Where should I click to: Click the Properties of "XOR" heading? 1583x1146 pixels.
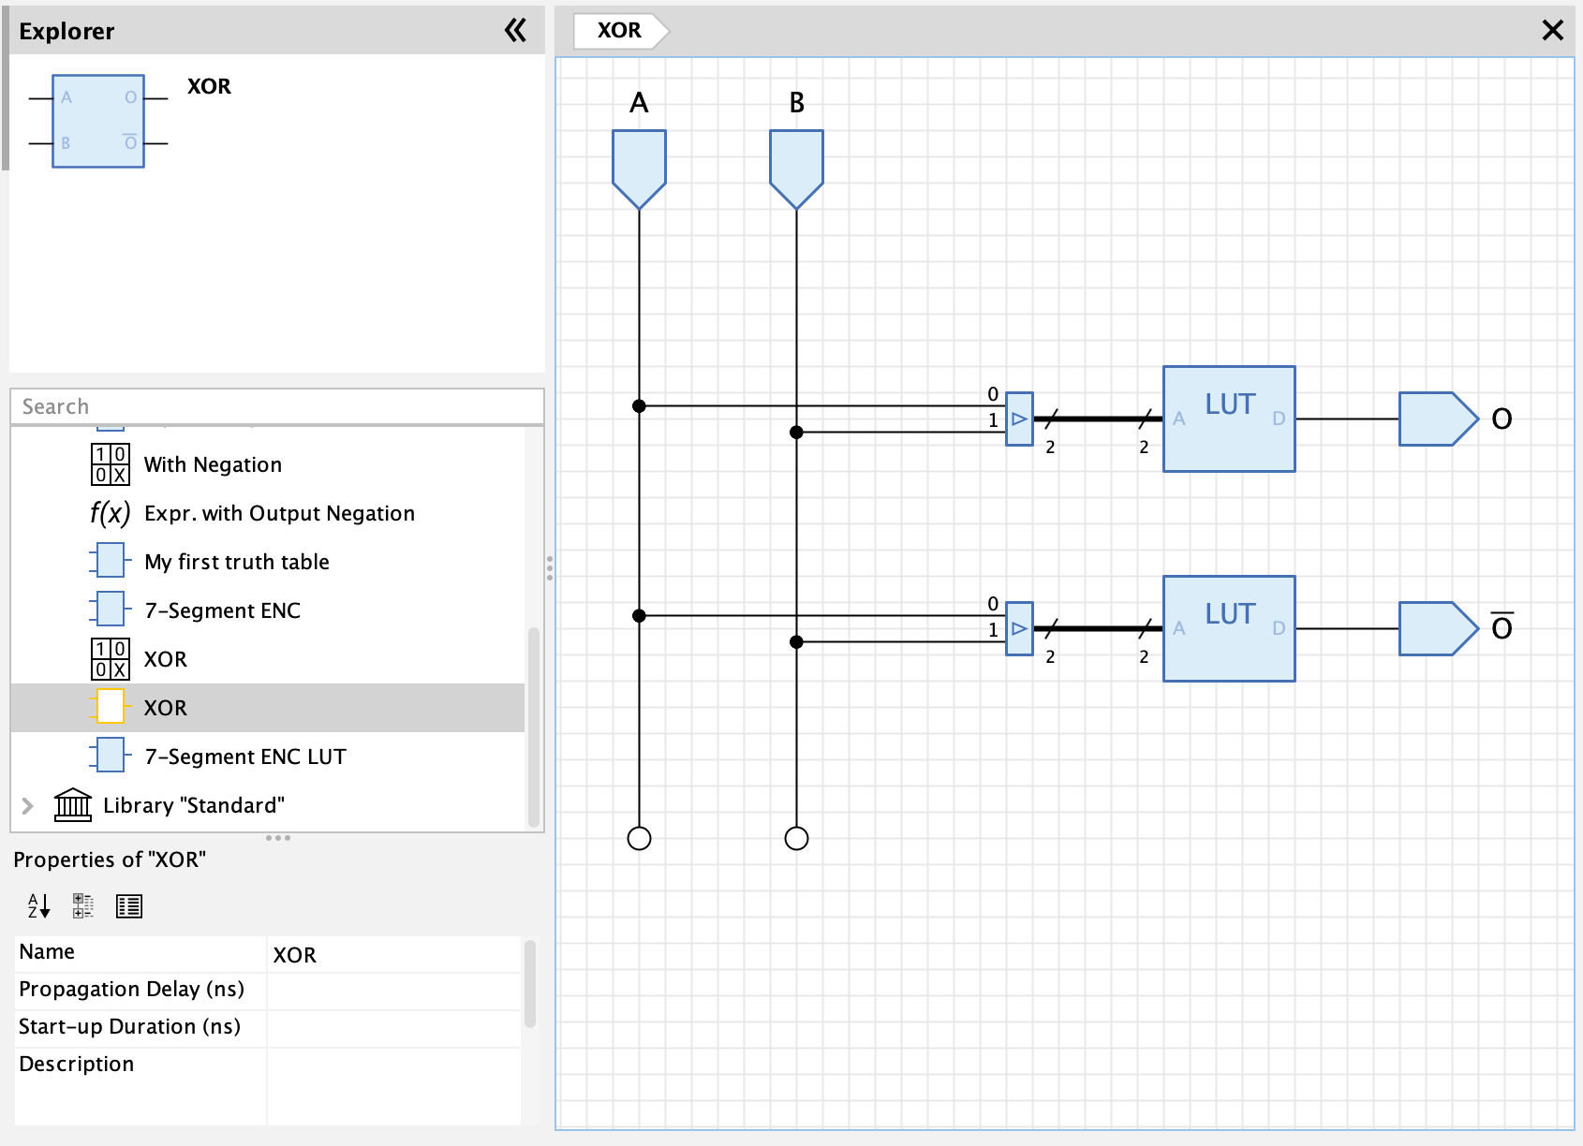click(110, 859)
